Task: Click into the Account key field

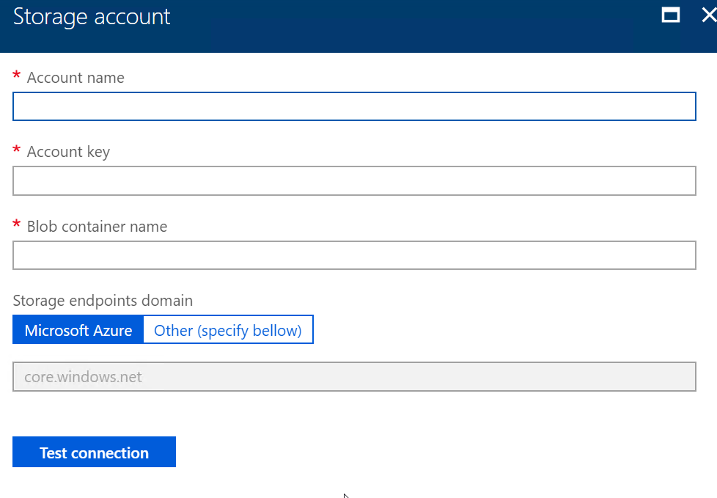Action: (x=354, y=180)
